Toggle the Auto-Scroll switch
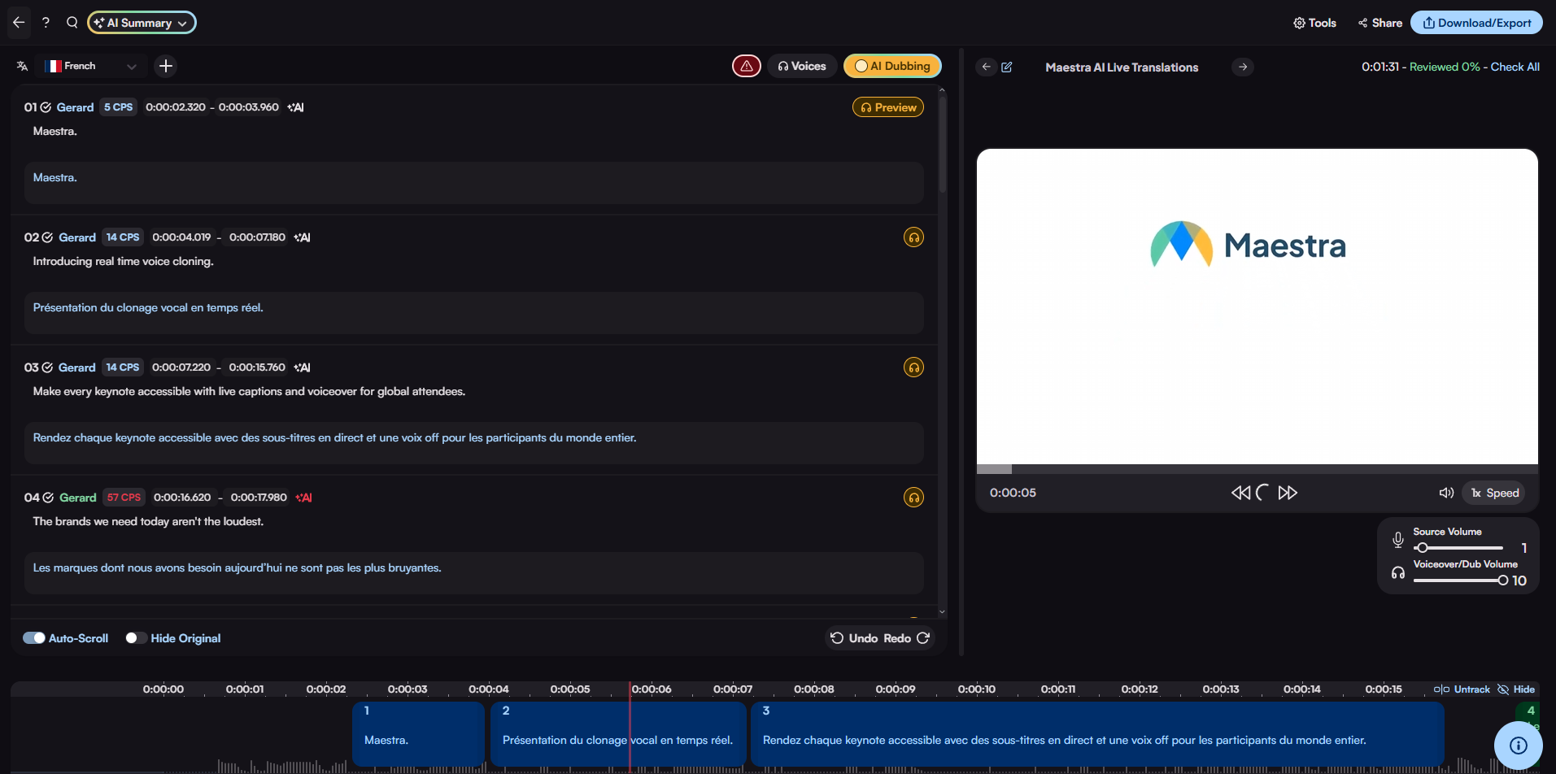The image size is (1556, 774). [x=34, y=638]
